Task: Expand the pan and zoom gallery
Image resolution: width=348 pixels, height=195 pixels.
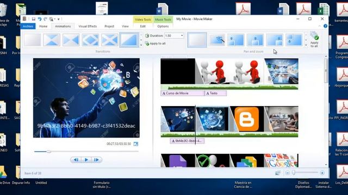Action: [x=306, y=45]
